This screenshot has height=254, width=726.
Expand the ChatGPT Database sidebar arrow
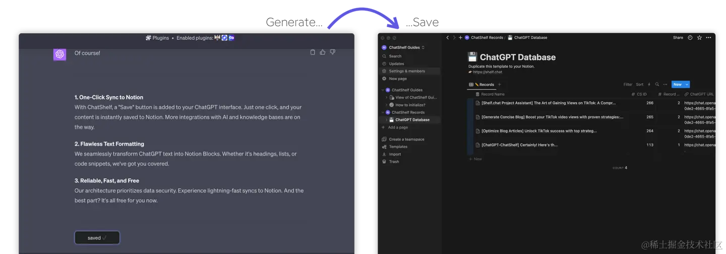tap(387, 120)
